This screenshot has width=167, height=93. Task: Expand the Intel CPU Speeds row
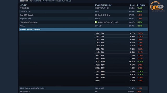(83, 15)
